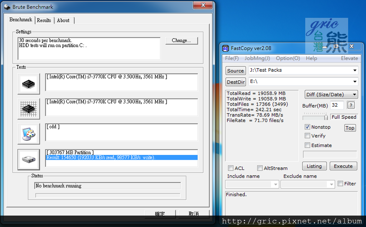Toggle the ACL checkbox

click(x=231, y=168)
